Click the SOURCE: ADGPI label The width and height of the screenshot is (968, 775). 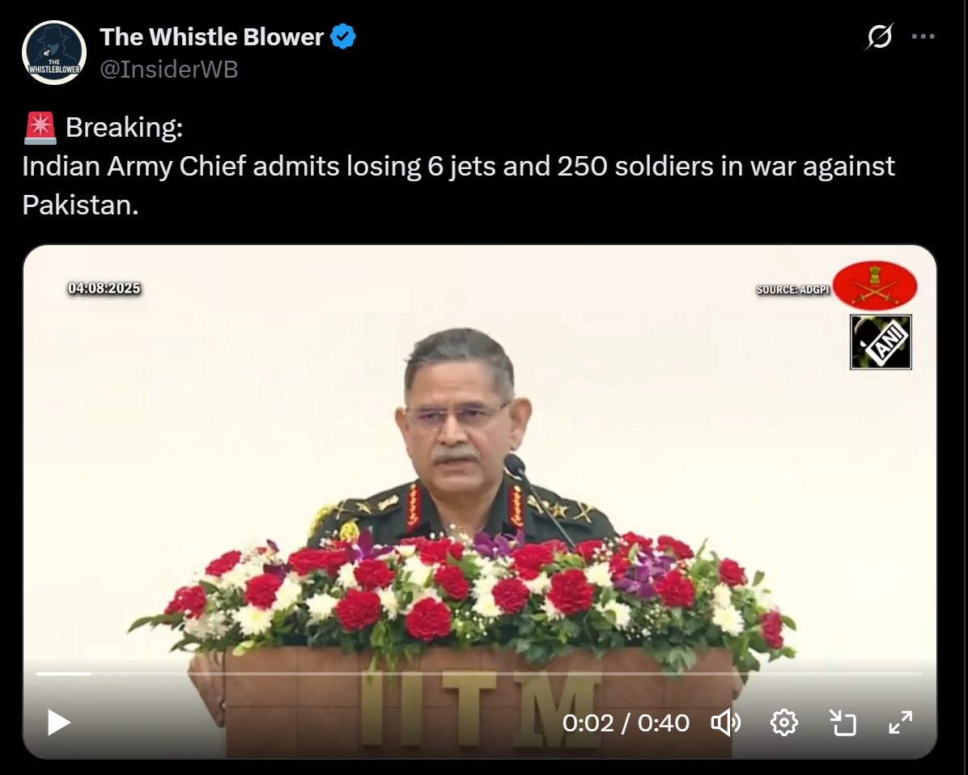(792, 290)
